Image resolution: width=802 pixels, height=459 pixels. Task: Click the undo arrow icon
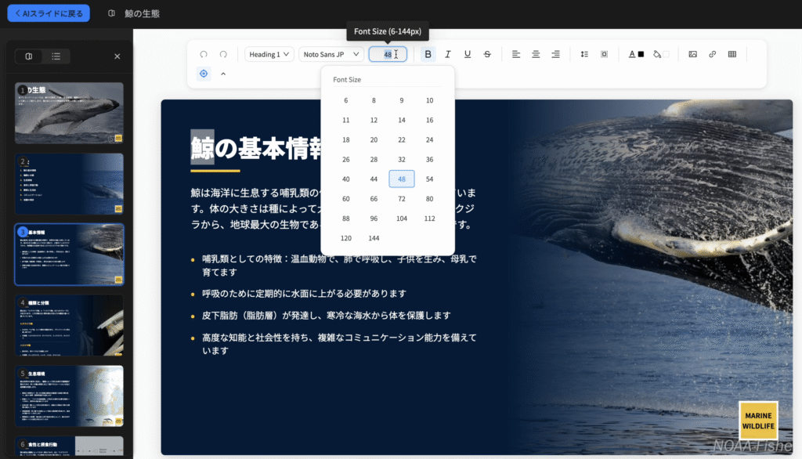(204, 54)
